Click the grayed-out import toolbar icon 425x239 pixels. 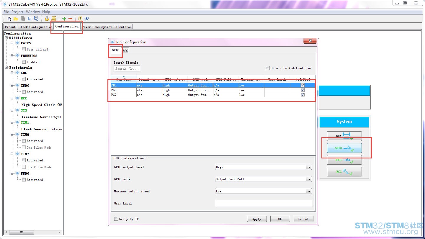23,19
